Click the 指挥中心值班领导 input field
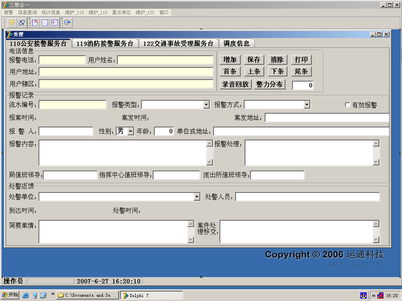The height and width of the screenshot is (301, 402). [x=176, y=175]
